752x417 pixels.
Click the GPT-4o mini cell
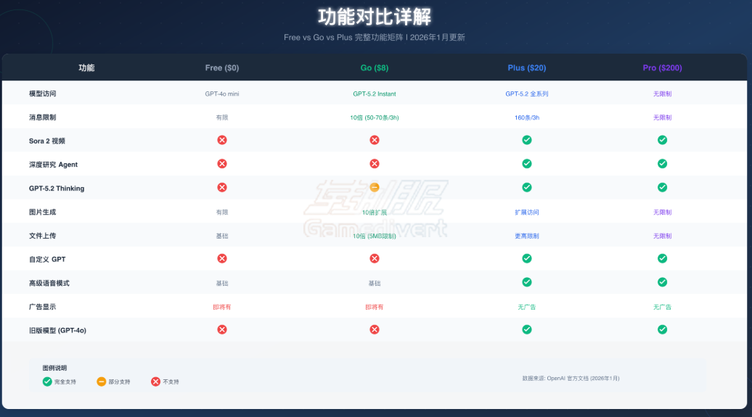222,94
